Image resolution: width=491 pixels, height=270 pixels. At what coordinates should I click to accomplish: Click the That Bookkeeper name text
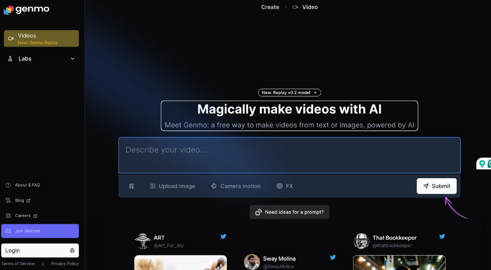(395, 238)
